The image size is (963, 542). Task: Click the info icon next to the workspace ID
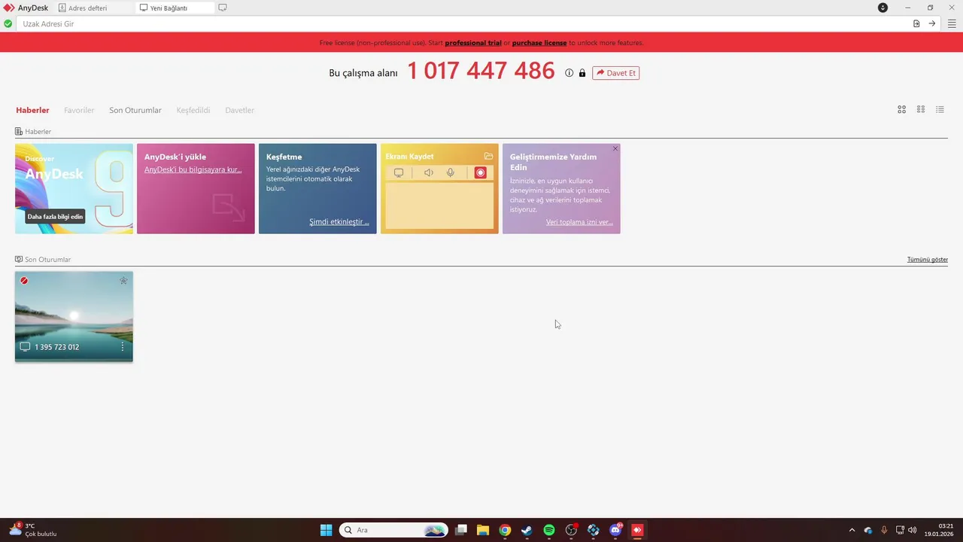(570, 73)
